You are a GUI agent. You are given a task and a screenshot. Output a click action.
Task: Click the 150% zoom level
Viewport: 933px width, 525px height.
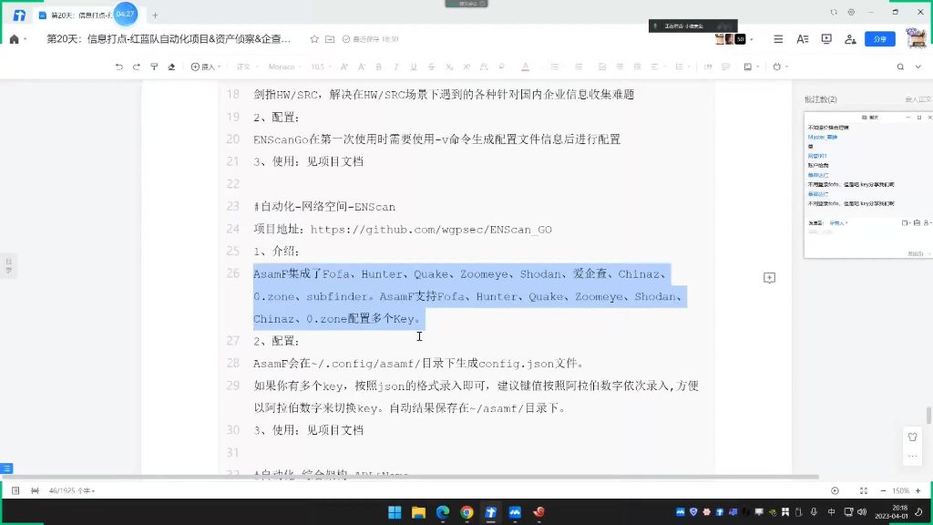pos(901,491)
